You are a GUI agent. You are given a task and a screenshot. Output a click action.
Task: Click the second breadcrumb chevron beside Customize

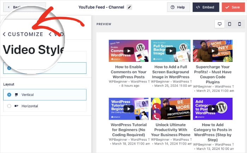pyautogui.click(x=50, y=34)
